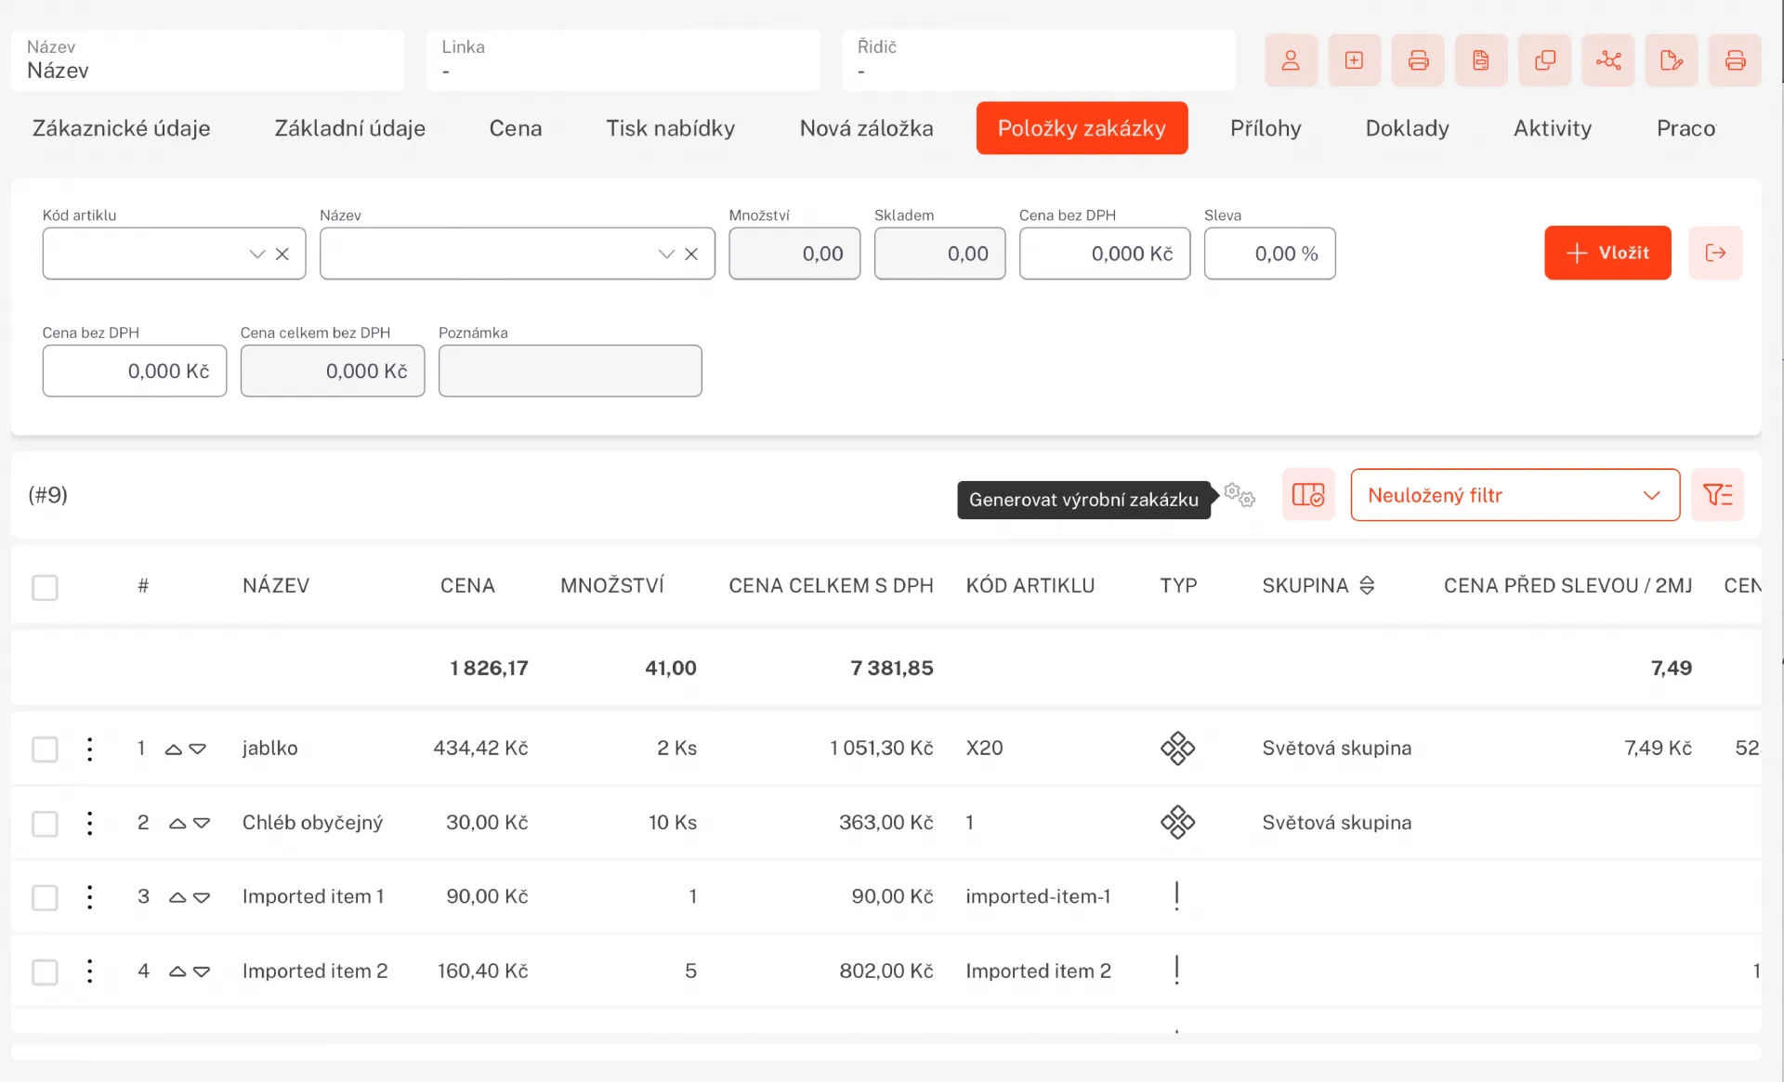
Task: Move jablko row down with arrow icon
Action: 198,749
